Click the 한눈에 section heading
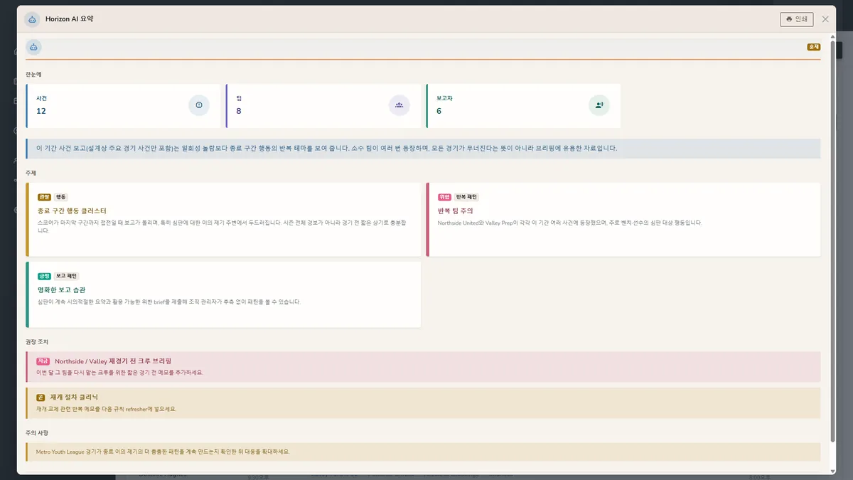Screen dimensions: 853x480 33,74
